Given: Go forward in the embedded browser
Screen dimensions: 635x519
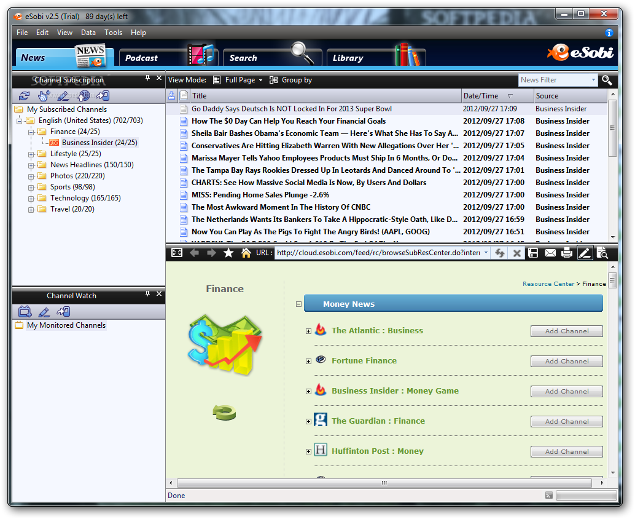Looking at the screenshot, I should coord(211,253).
